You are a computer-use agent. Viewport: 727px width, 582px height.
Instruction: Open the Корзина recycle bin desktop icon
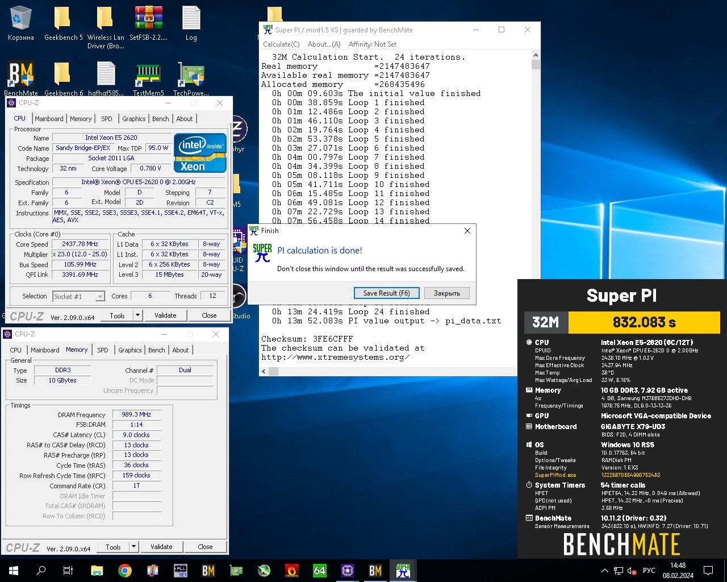(21, 24)
